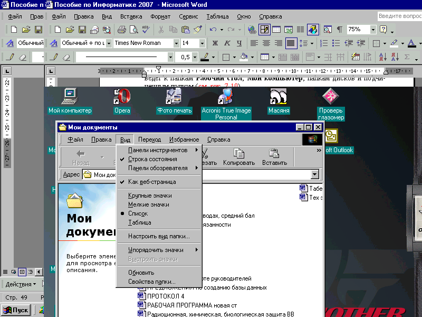422x317 pixels.
Task: Open the Формат menu in Word
Action: pos(160,16)
